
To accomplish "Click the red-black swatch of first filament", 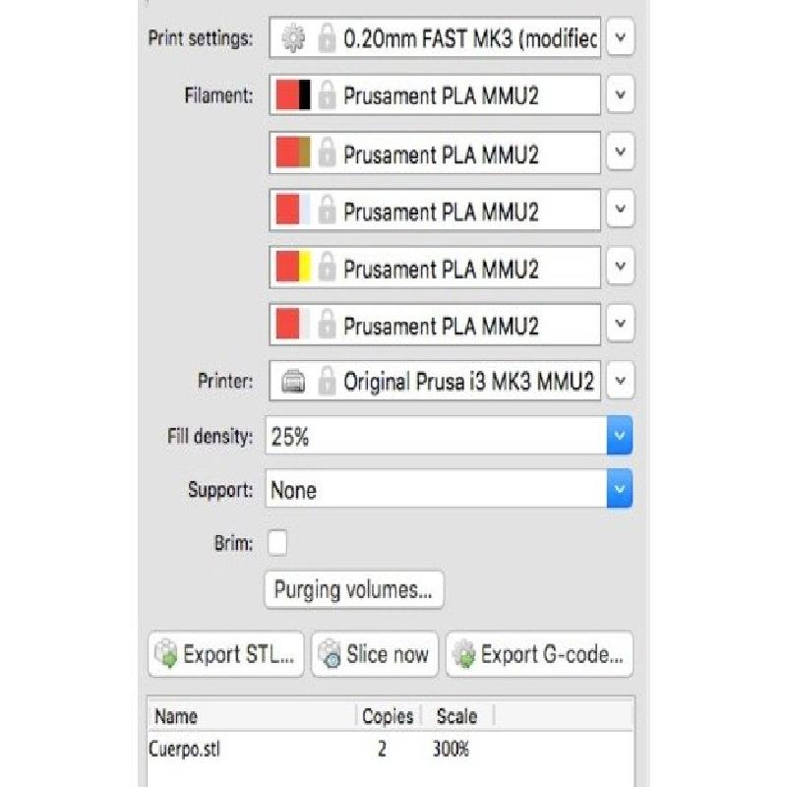I will [293, 96].
